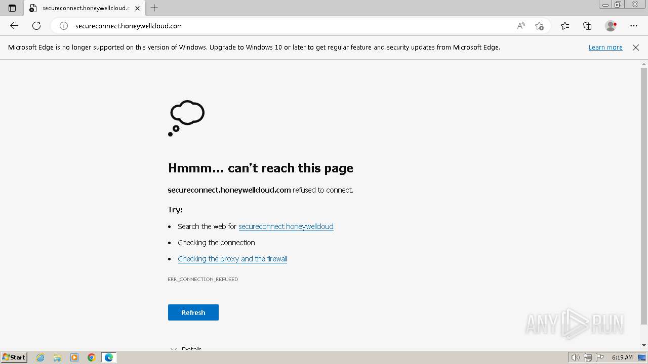Activate Read aloud icon

[x=521, y=26]
